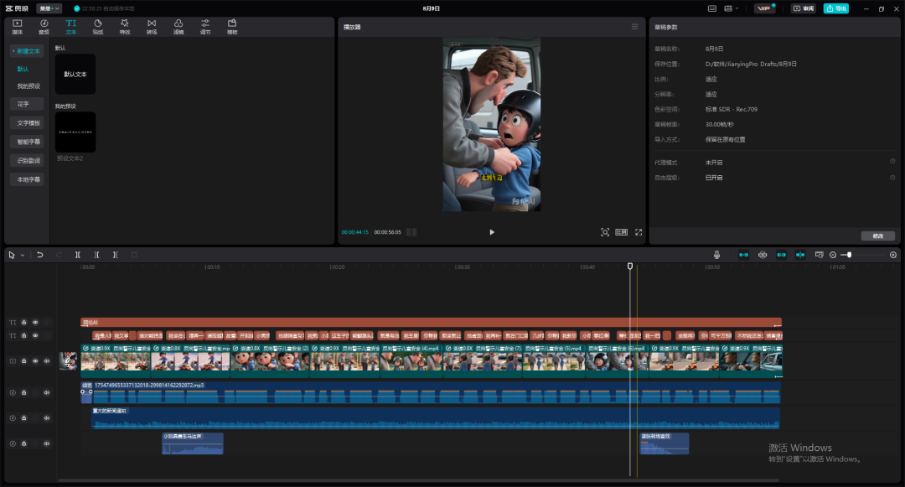Expand the cursor tool dropdown arrow
This screenshot has width=905, height=487.
click(23, 255)
